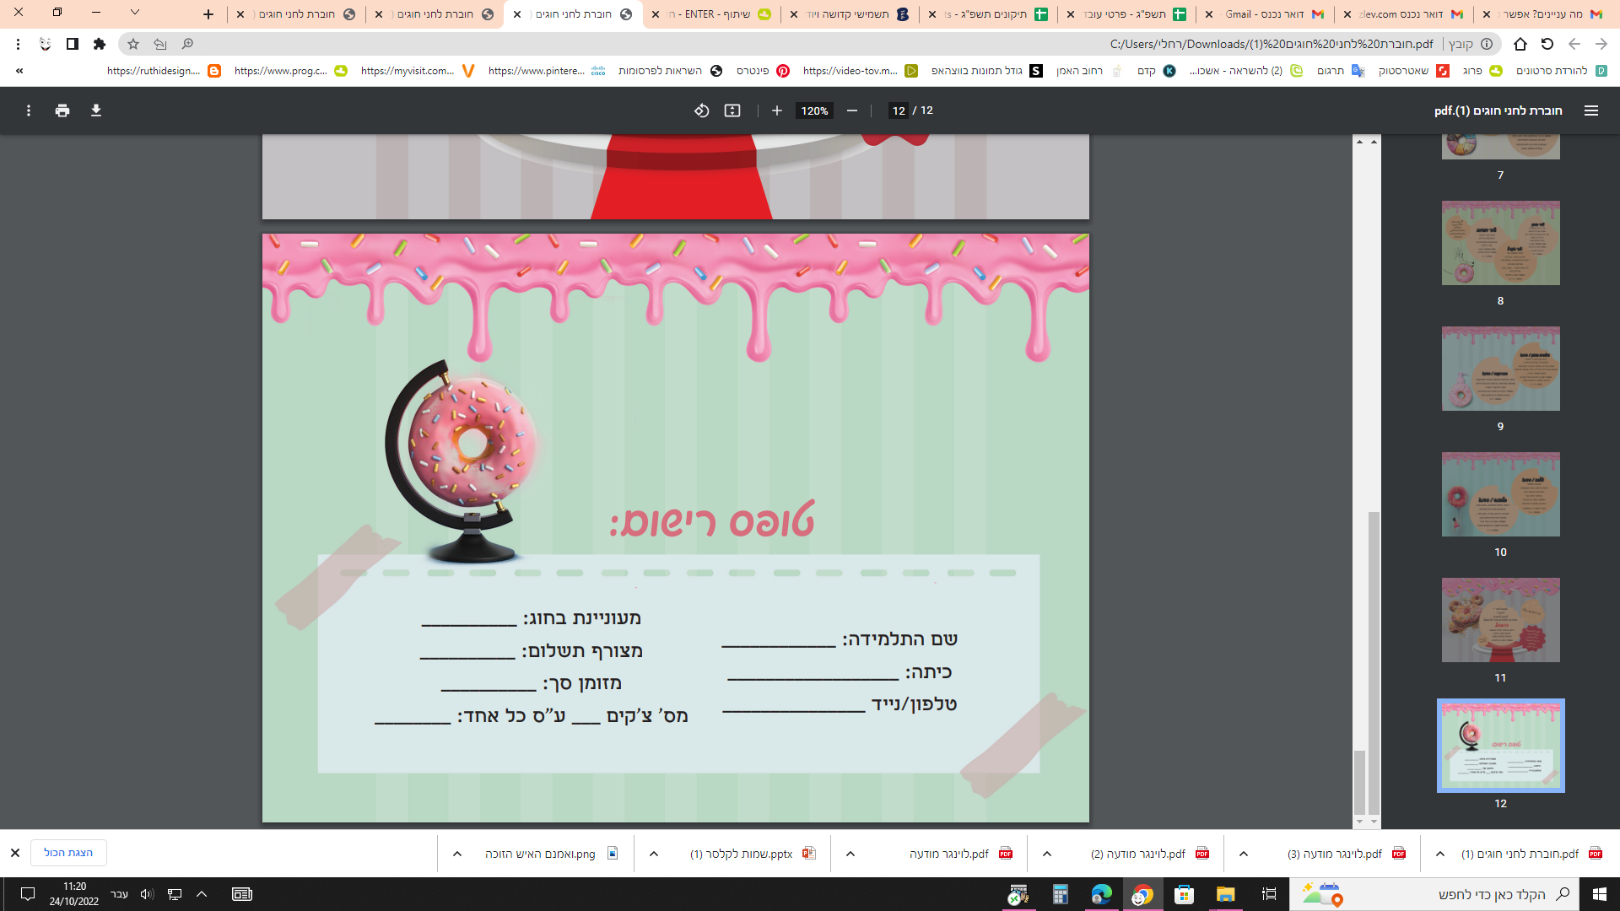Click the page number input field
This screenshot has height=911, width=1620.
tap(899, 111)
